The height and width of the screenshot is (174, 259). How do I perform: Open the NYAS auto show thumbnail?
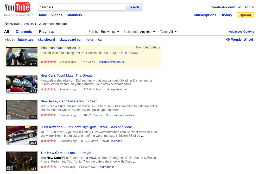coord(22,135)
